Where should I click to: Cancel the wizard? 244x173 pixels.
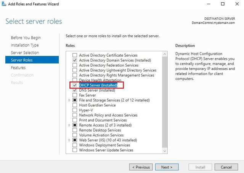click(x=226, y=167)
